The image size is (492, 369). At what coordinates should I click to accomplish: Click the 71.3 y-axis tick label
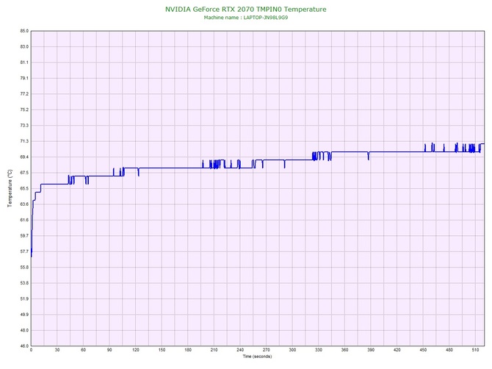pos(24,141)
